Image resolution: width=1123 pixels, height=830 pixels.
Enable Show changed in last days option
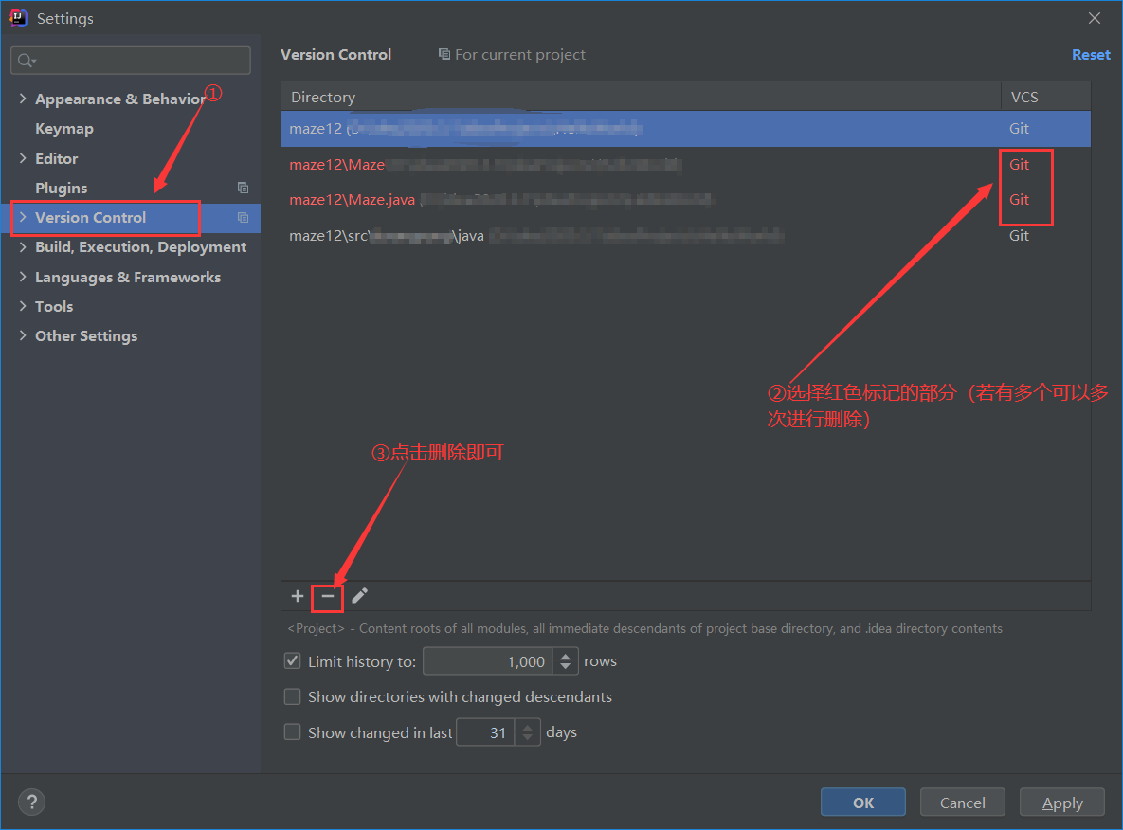[293, 731]
